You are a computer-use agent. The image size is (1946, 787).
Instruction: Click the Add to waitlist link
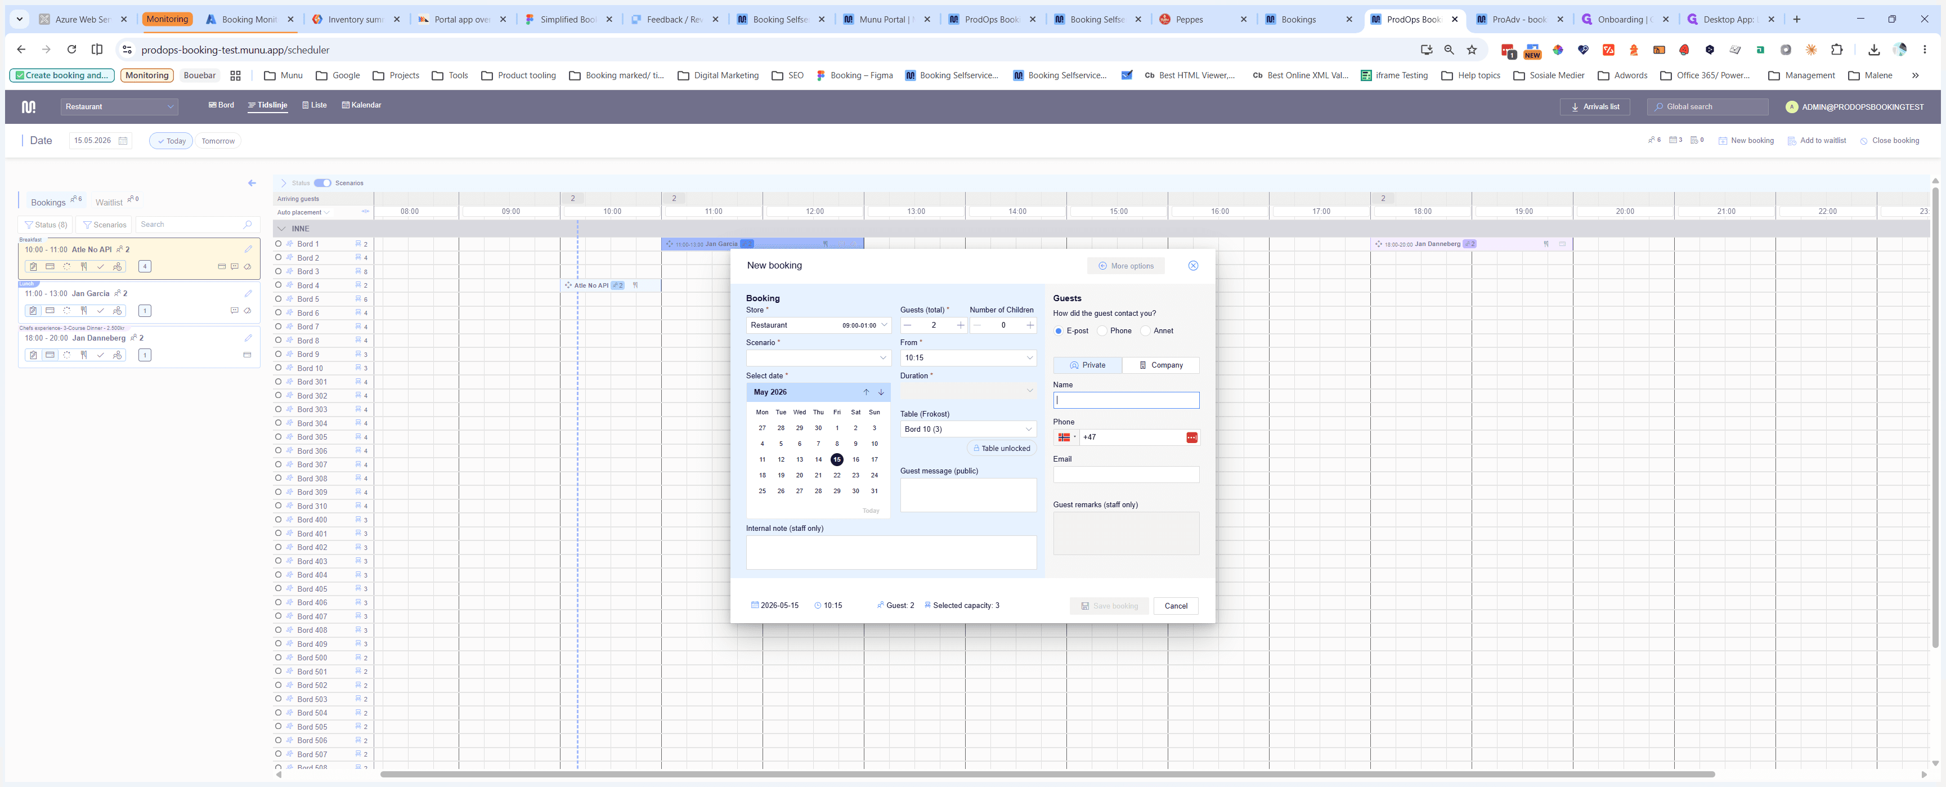(1816, 141)
